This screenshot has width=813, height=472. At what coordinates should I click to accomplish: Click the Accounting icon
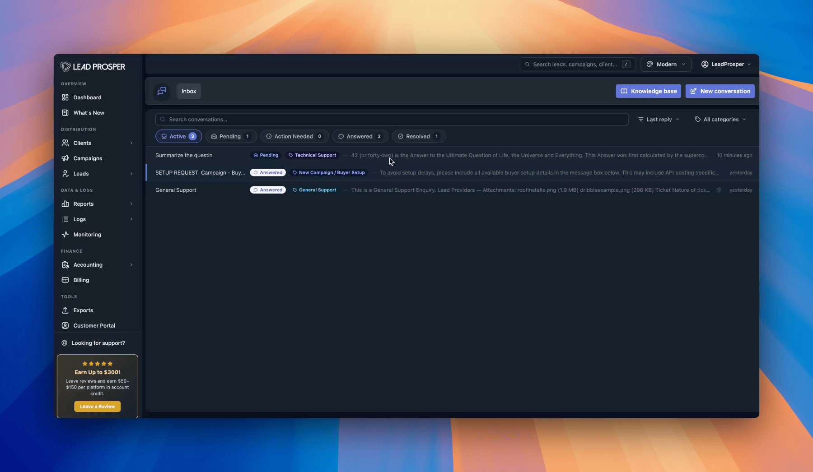[x=65, y=265]
